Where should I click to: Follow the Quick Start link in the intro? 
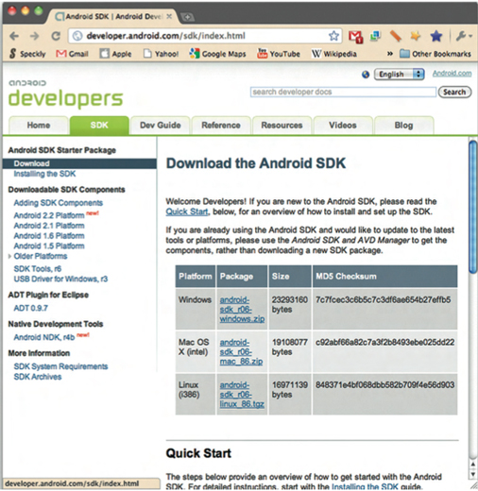coord(187,212)
